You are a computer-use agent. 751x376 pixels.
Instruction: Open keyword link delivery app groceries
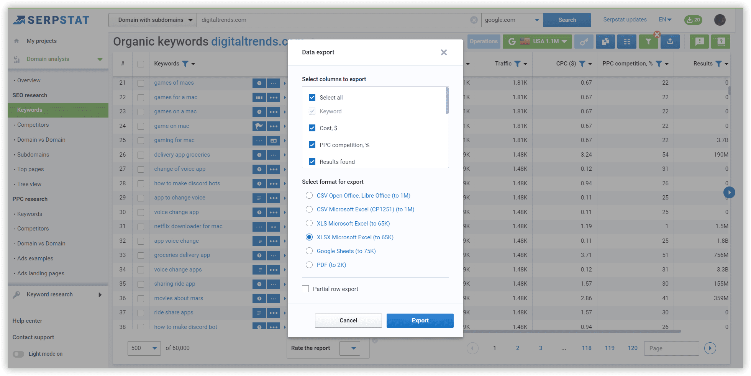pyautogui.click(x=182, y=155)
